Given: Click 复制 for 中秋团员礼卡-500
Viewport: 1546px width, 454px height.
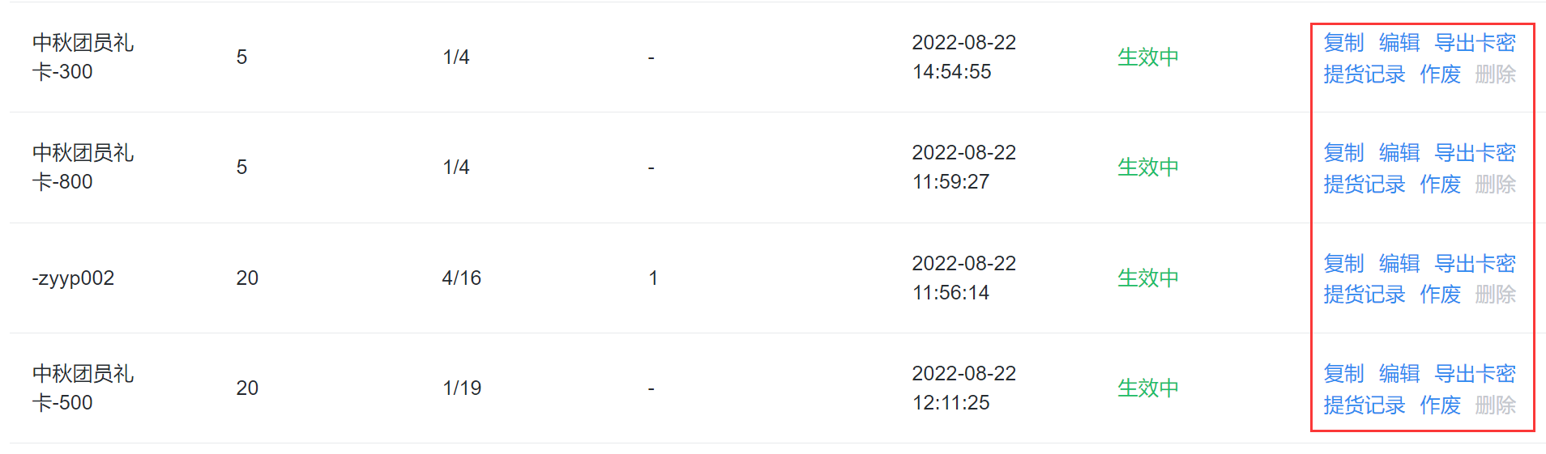Looking at the screenshot, I should (1343, 373).
